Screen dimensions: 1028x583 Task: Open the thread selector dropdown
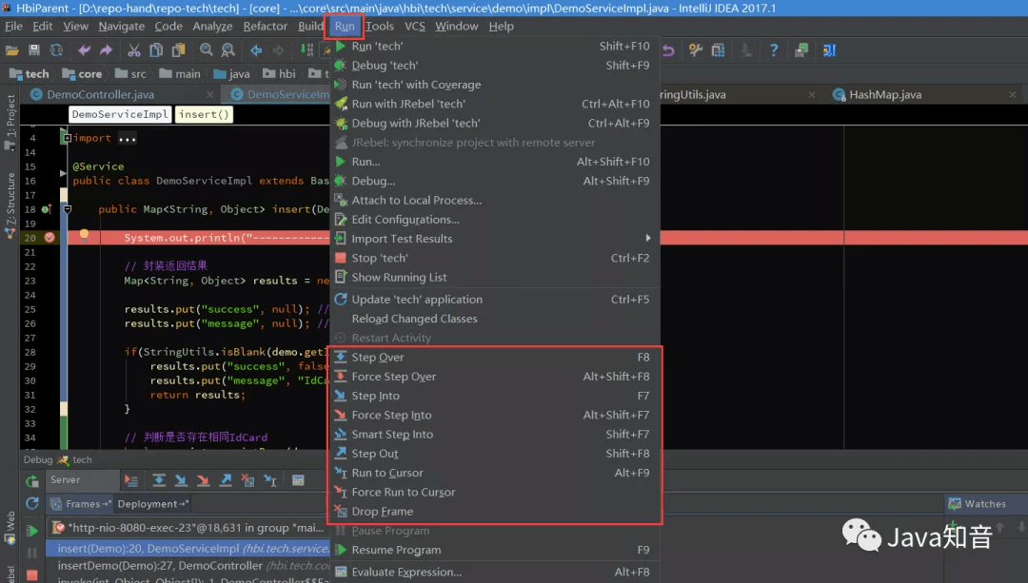click(187, 527)
